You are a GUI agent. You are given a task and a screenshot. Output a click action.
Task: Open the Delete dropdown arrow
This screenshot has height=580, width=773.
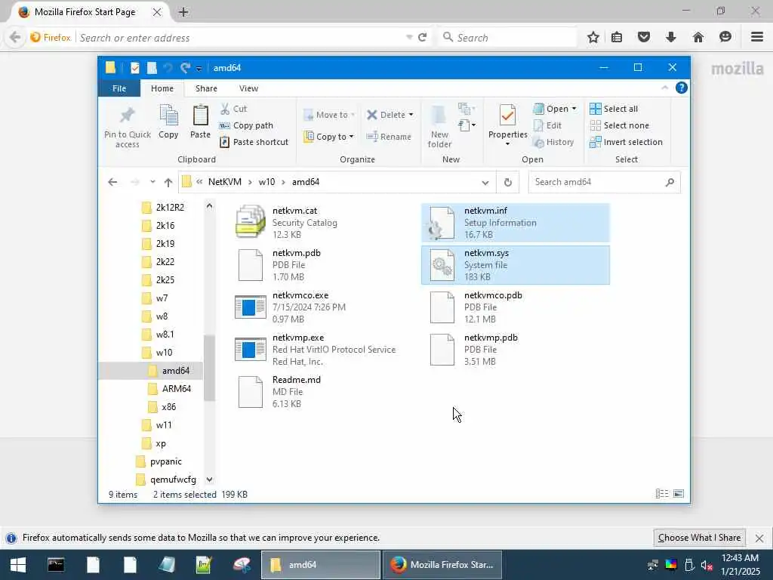pos(411,115)
